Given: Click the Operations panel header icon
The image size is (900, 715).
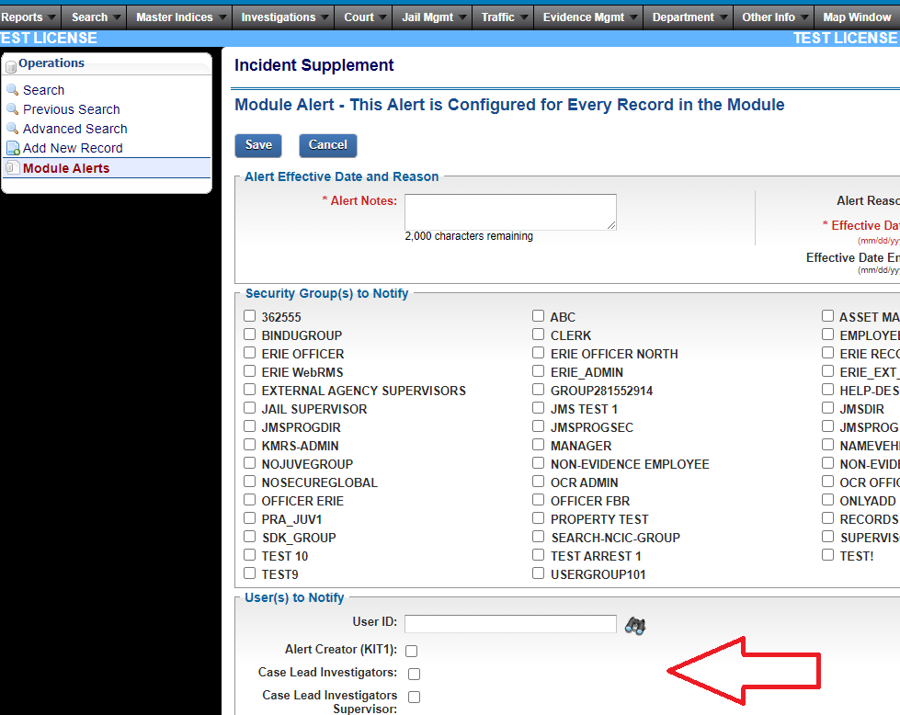Looking at the screenshot, I should pos(10,64).
